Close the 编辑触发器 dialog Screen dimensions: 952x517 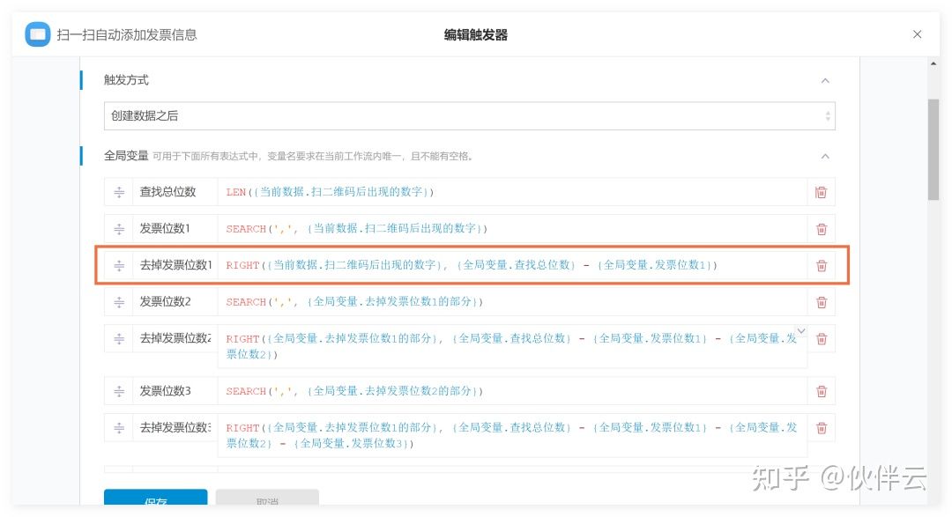click(917, 34)
